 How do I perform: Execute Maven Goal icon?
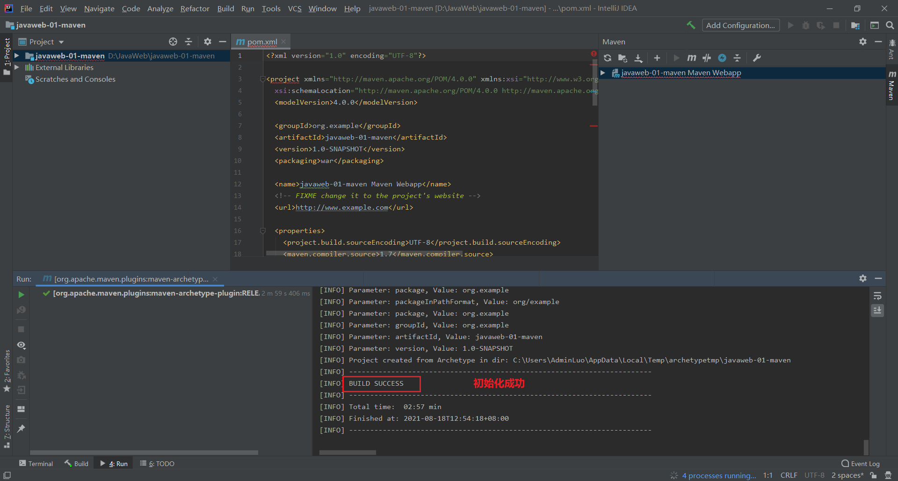pyautogui.click(x=692, y=58)
